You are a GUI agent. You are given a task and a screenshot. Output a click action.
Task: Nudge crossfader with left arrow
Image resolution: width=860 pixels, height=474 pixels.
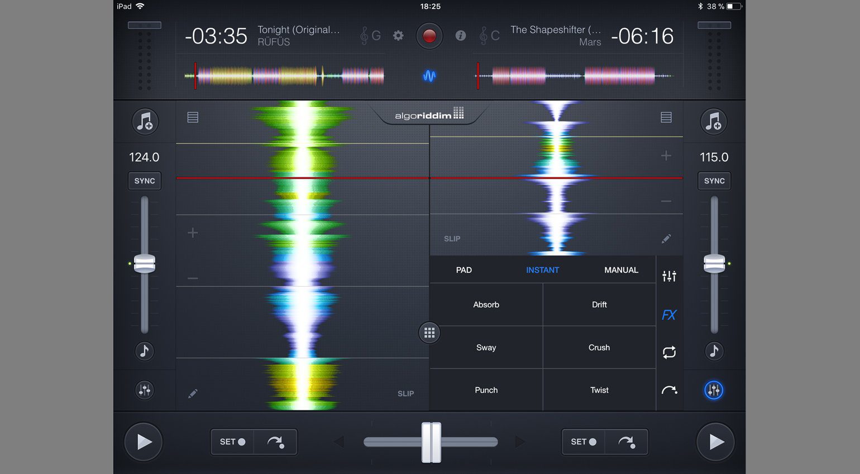click(x=338, y=442)
